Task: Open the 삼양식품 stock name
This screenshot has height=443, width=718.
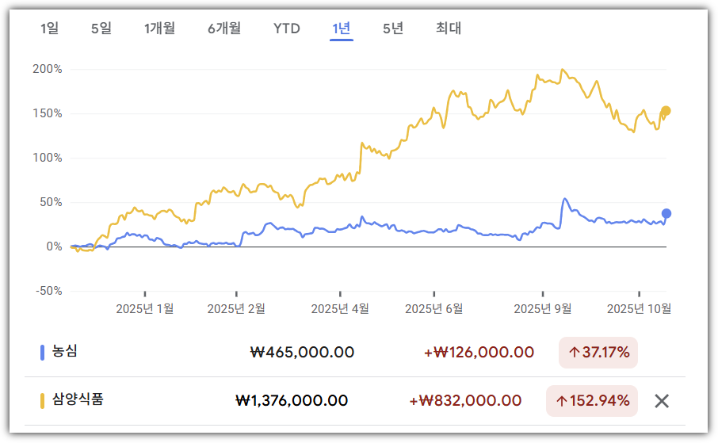Action: pos(78,399)
